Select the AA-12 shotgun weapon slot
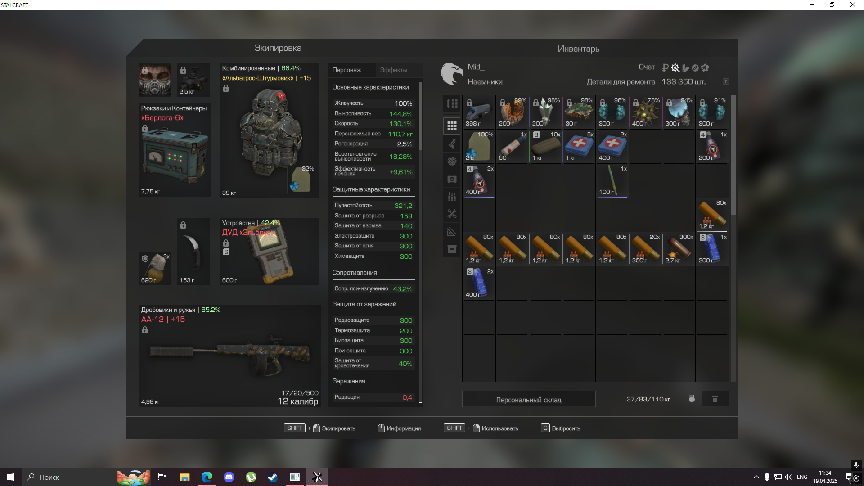The height and width of the screenshot is (486, 864). (x=230, y=356)
